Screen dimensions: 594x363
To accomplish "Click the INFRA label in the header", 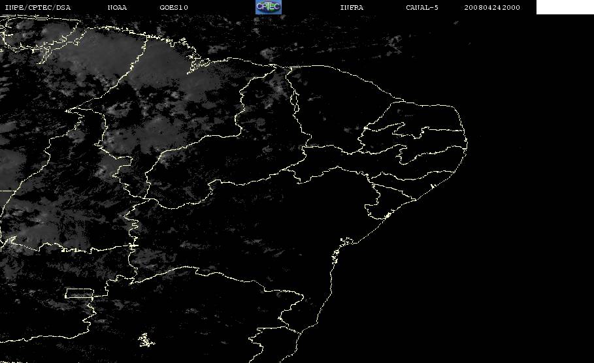I will [352, 7].
